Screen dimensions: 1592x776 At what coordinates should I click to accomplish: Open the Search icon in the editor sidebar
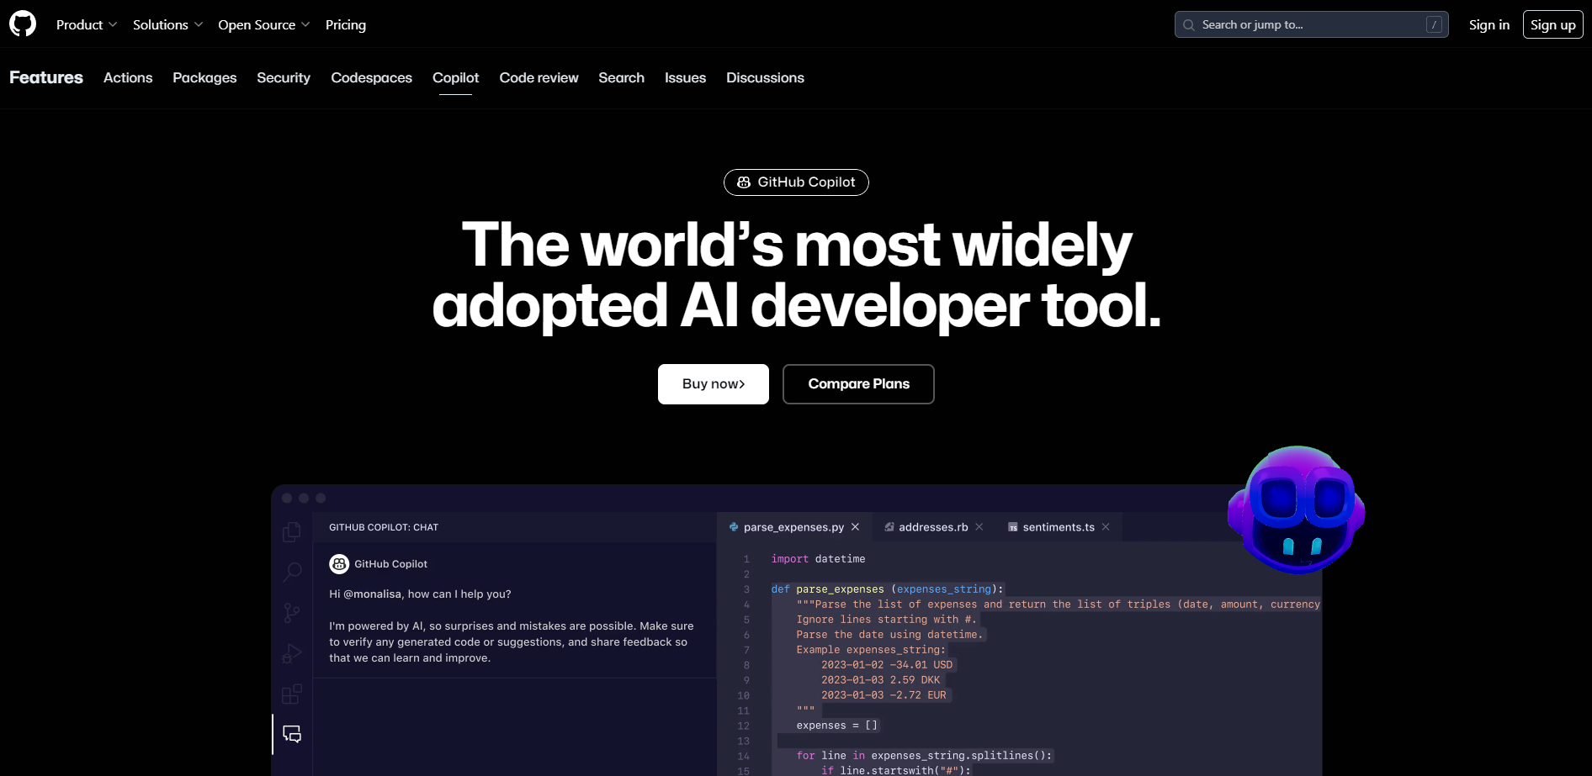[x=291, y=573]
